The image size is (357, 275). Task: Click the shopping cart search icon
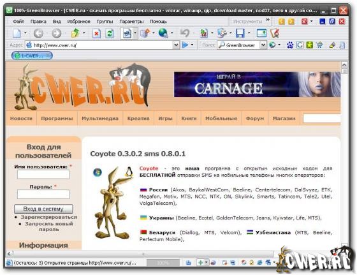click(319, 45)
